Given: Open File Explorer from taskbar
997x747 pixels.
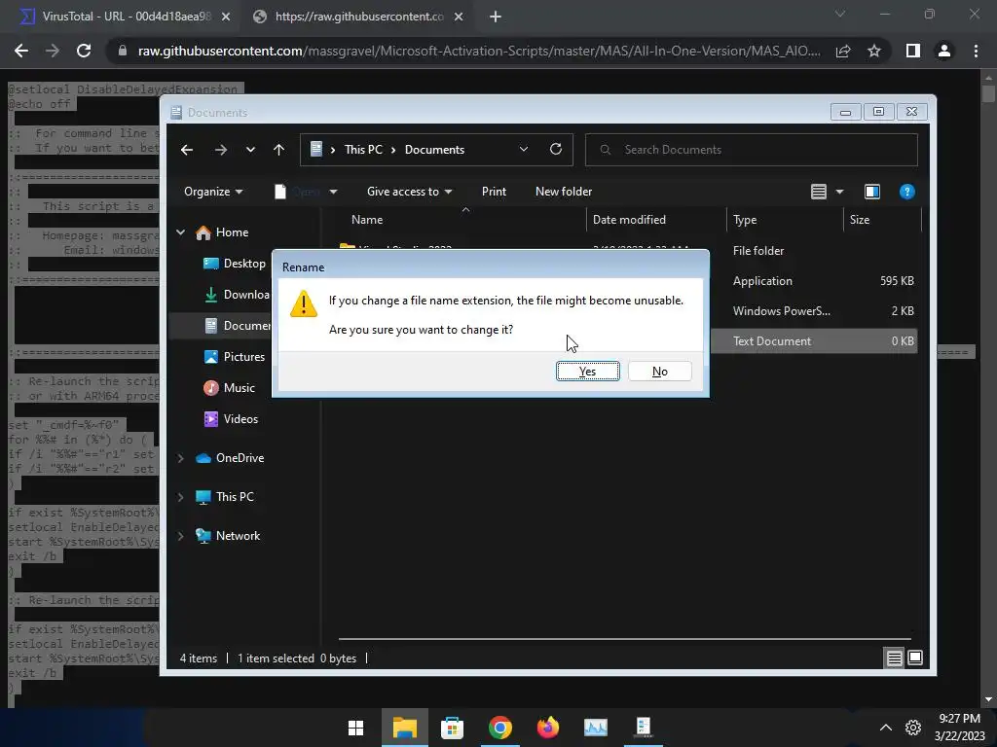Looking at the screenshot, I should (404, 728).
